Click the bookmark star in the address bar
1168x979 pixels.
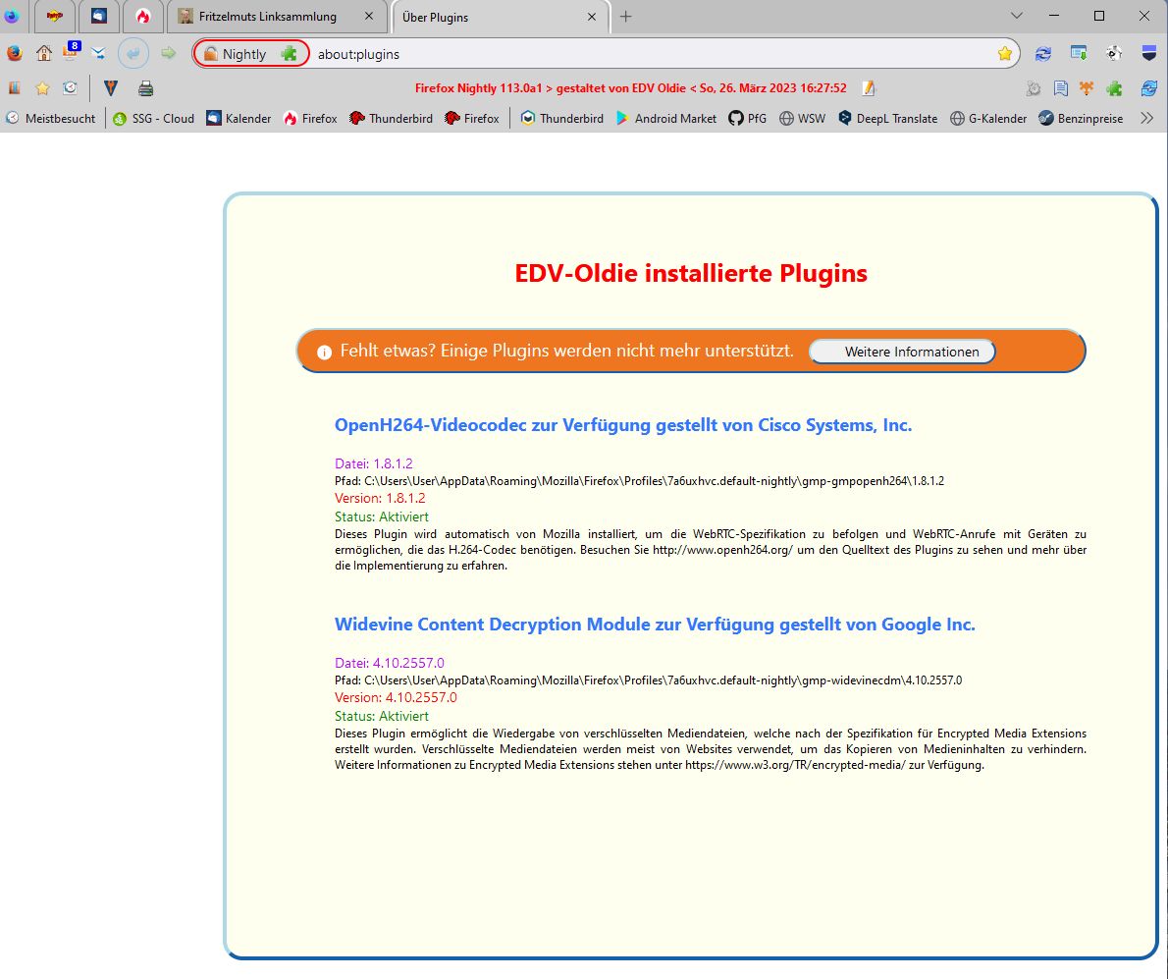(x=1004, y=54)
